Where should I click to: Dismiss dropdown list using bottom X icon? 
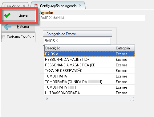(x=47, y=99)
